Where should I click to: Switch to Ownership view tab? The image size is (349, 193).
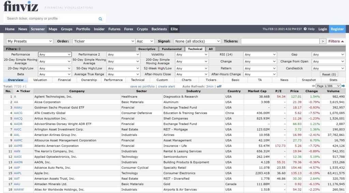(x=89, y=80)
